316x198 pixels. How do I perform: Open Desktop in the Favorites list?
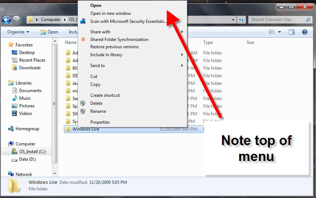27,53
